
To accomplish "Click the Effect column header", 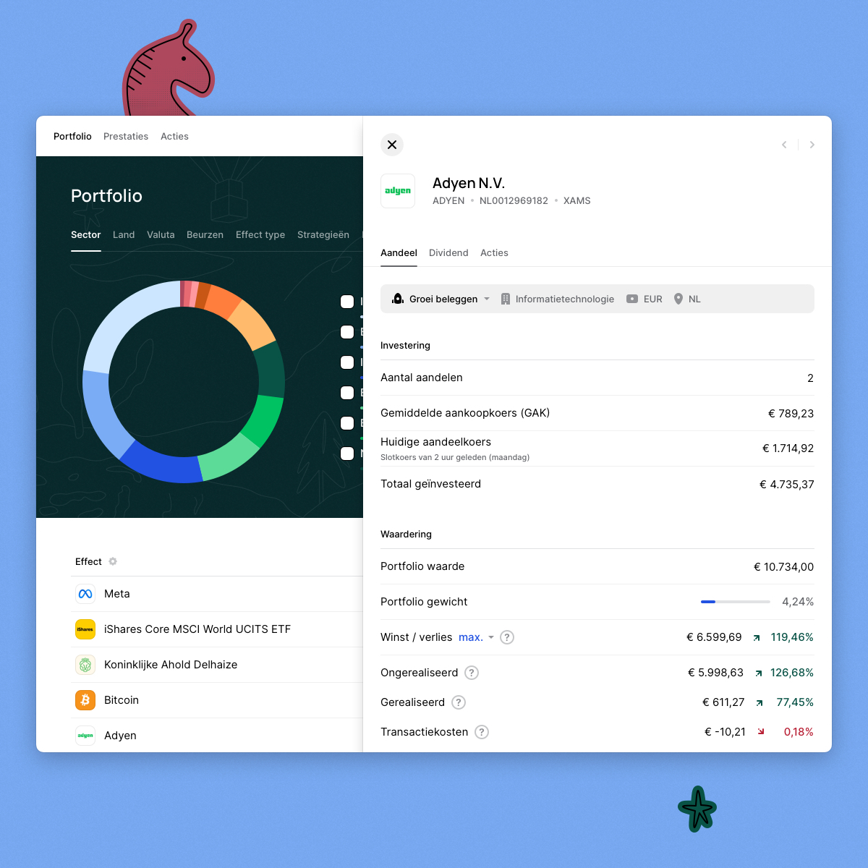I will tap(88, 561).
